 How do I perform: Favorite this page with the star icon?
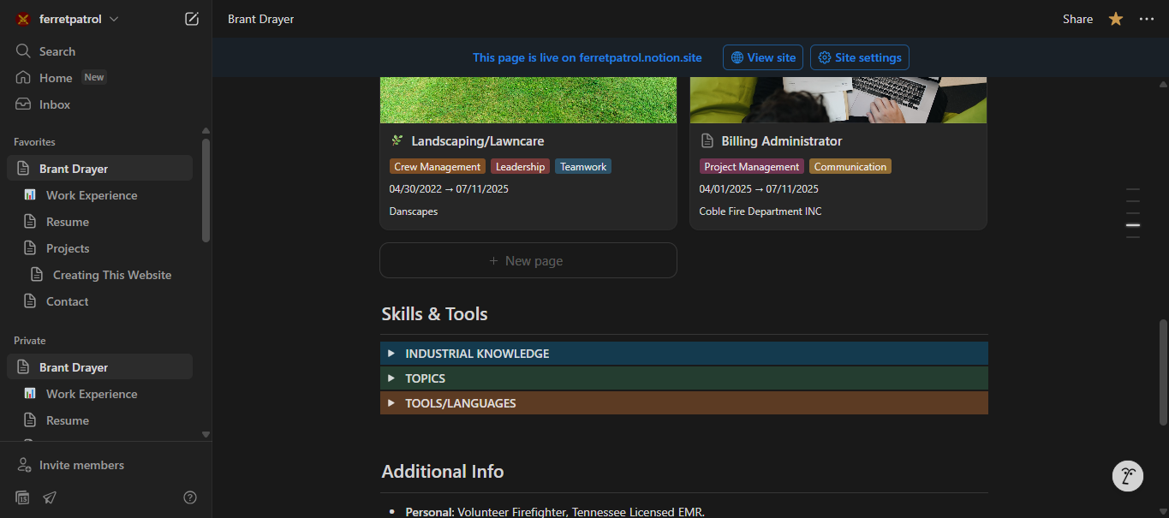[1116, 19]
